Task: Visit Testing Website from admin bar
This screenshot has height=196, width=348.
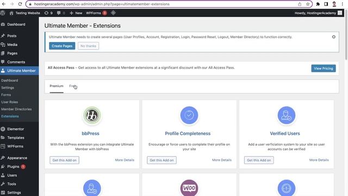Action: click(x=24, y=13)
